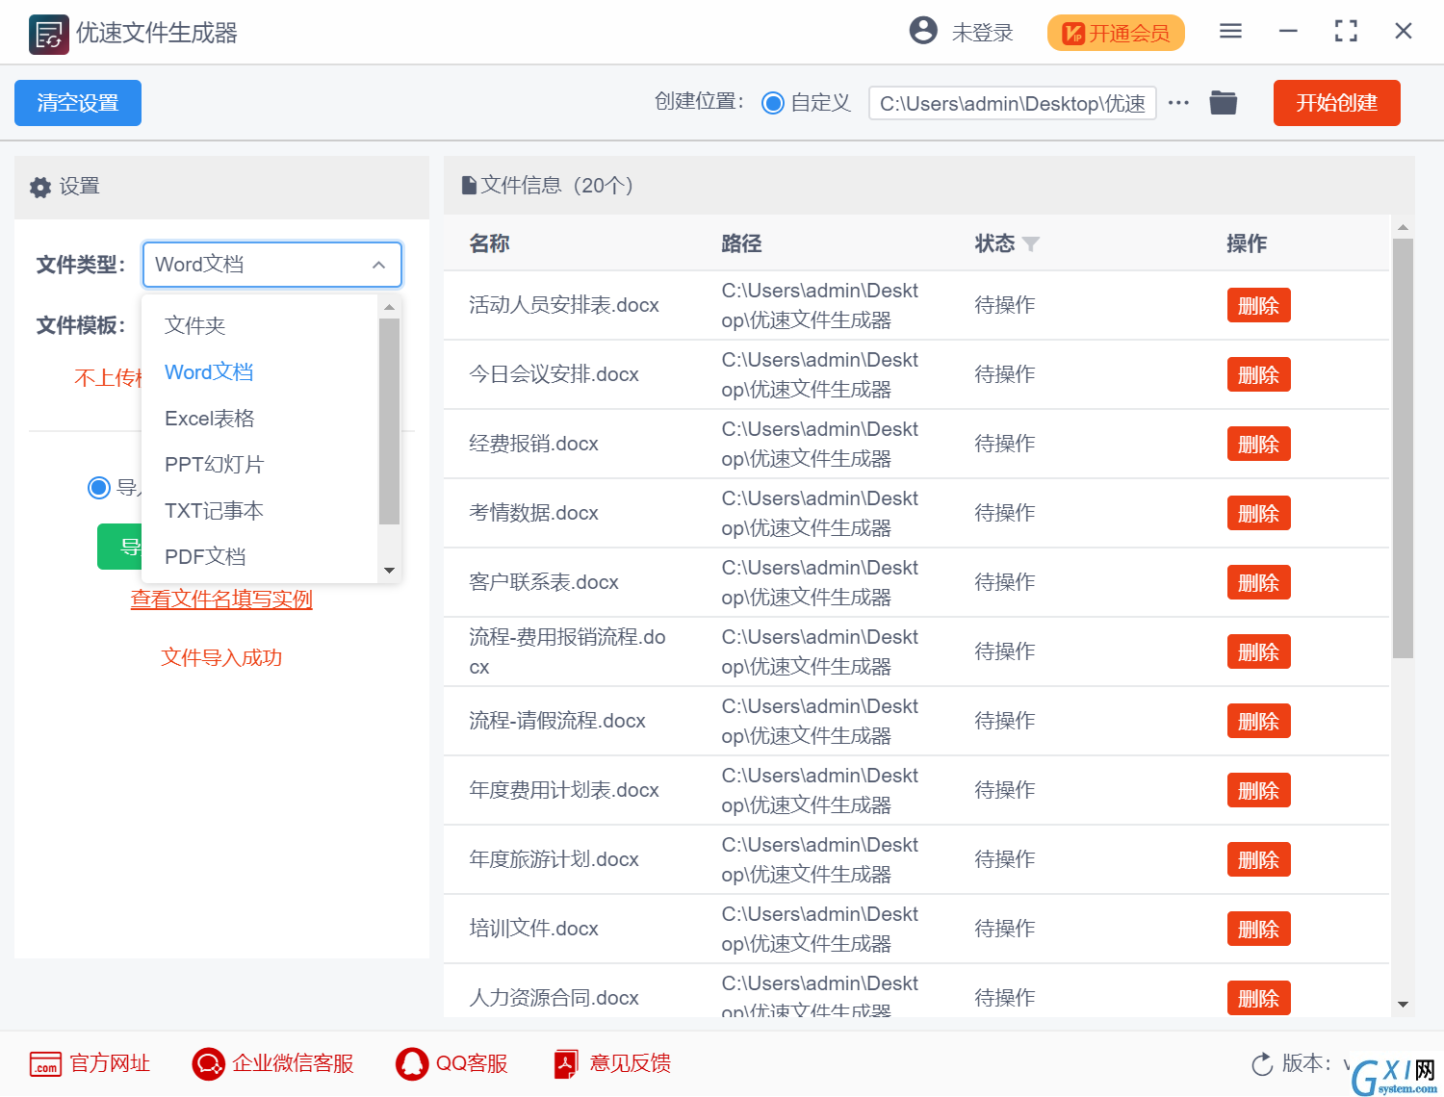Click file list scroll down arrow
The image size is (1444, 1097).
click(x=1403, y=1005)
